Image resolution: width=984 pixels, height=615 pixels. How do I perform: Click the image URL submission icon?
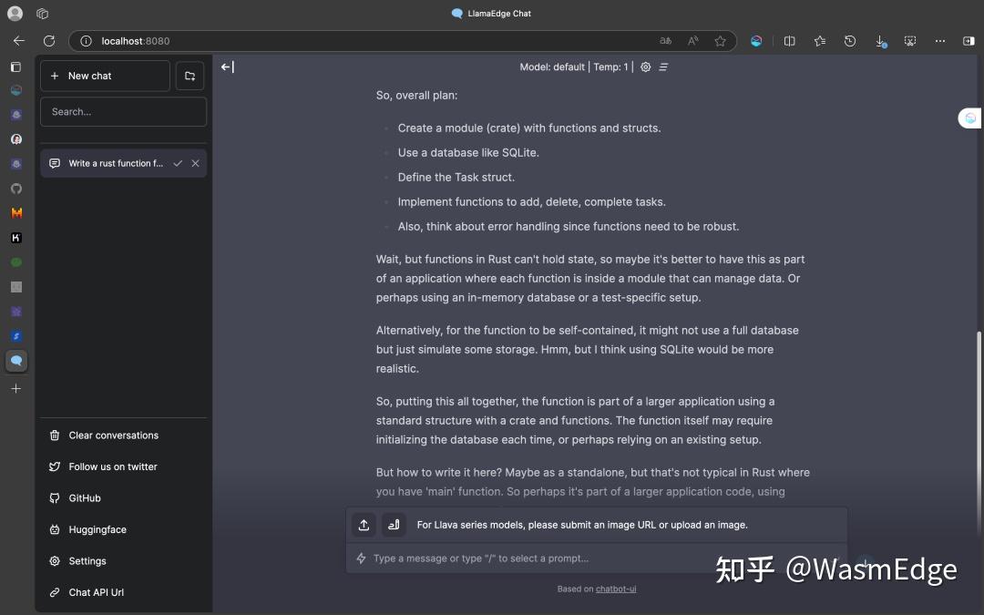point(394,525)
